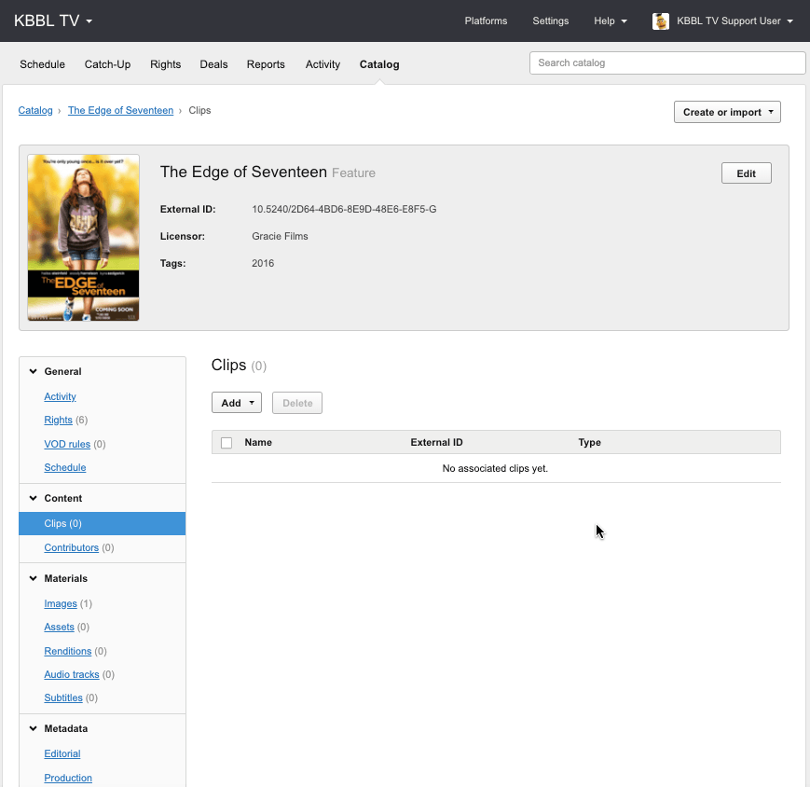The height and width of the screenshot is (787, 810).
Task: Collapse the Content sidebar section
Action: click(x=33, y=498)
